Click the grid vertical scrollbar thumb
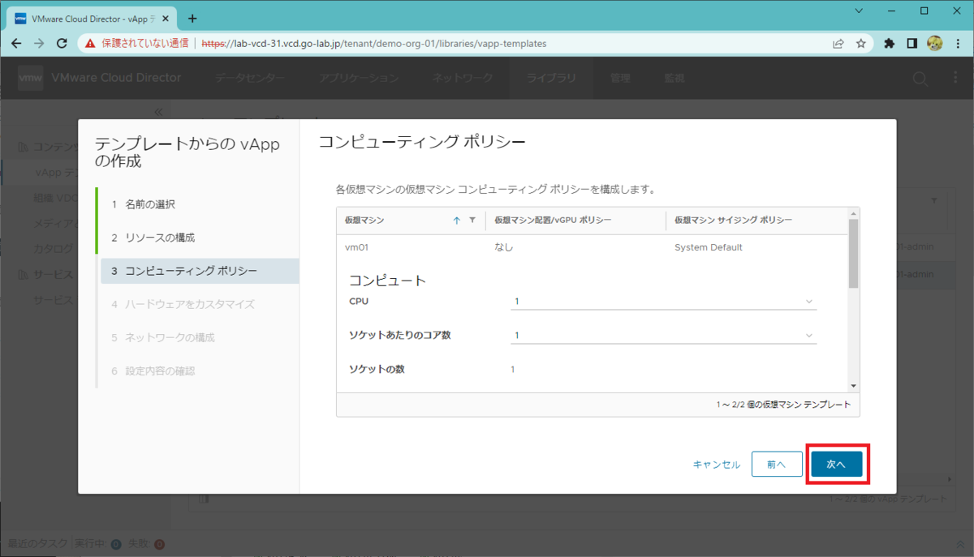 point(853,253)
